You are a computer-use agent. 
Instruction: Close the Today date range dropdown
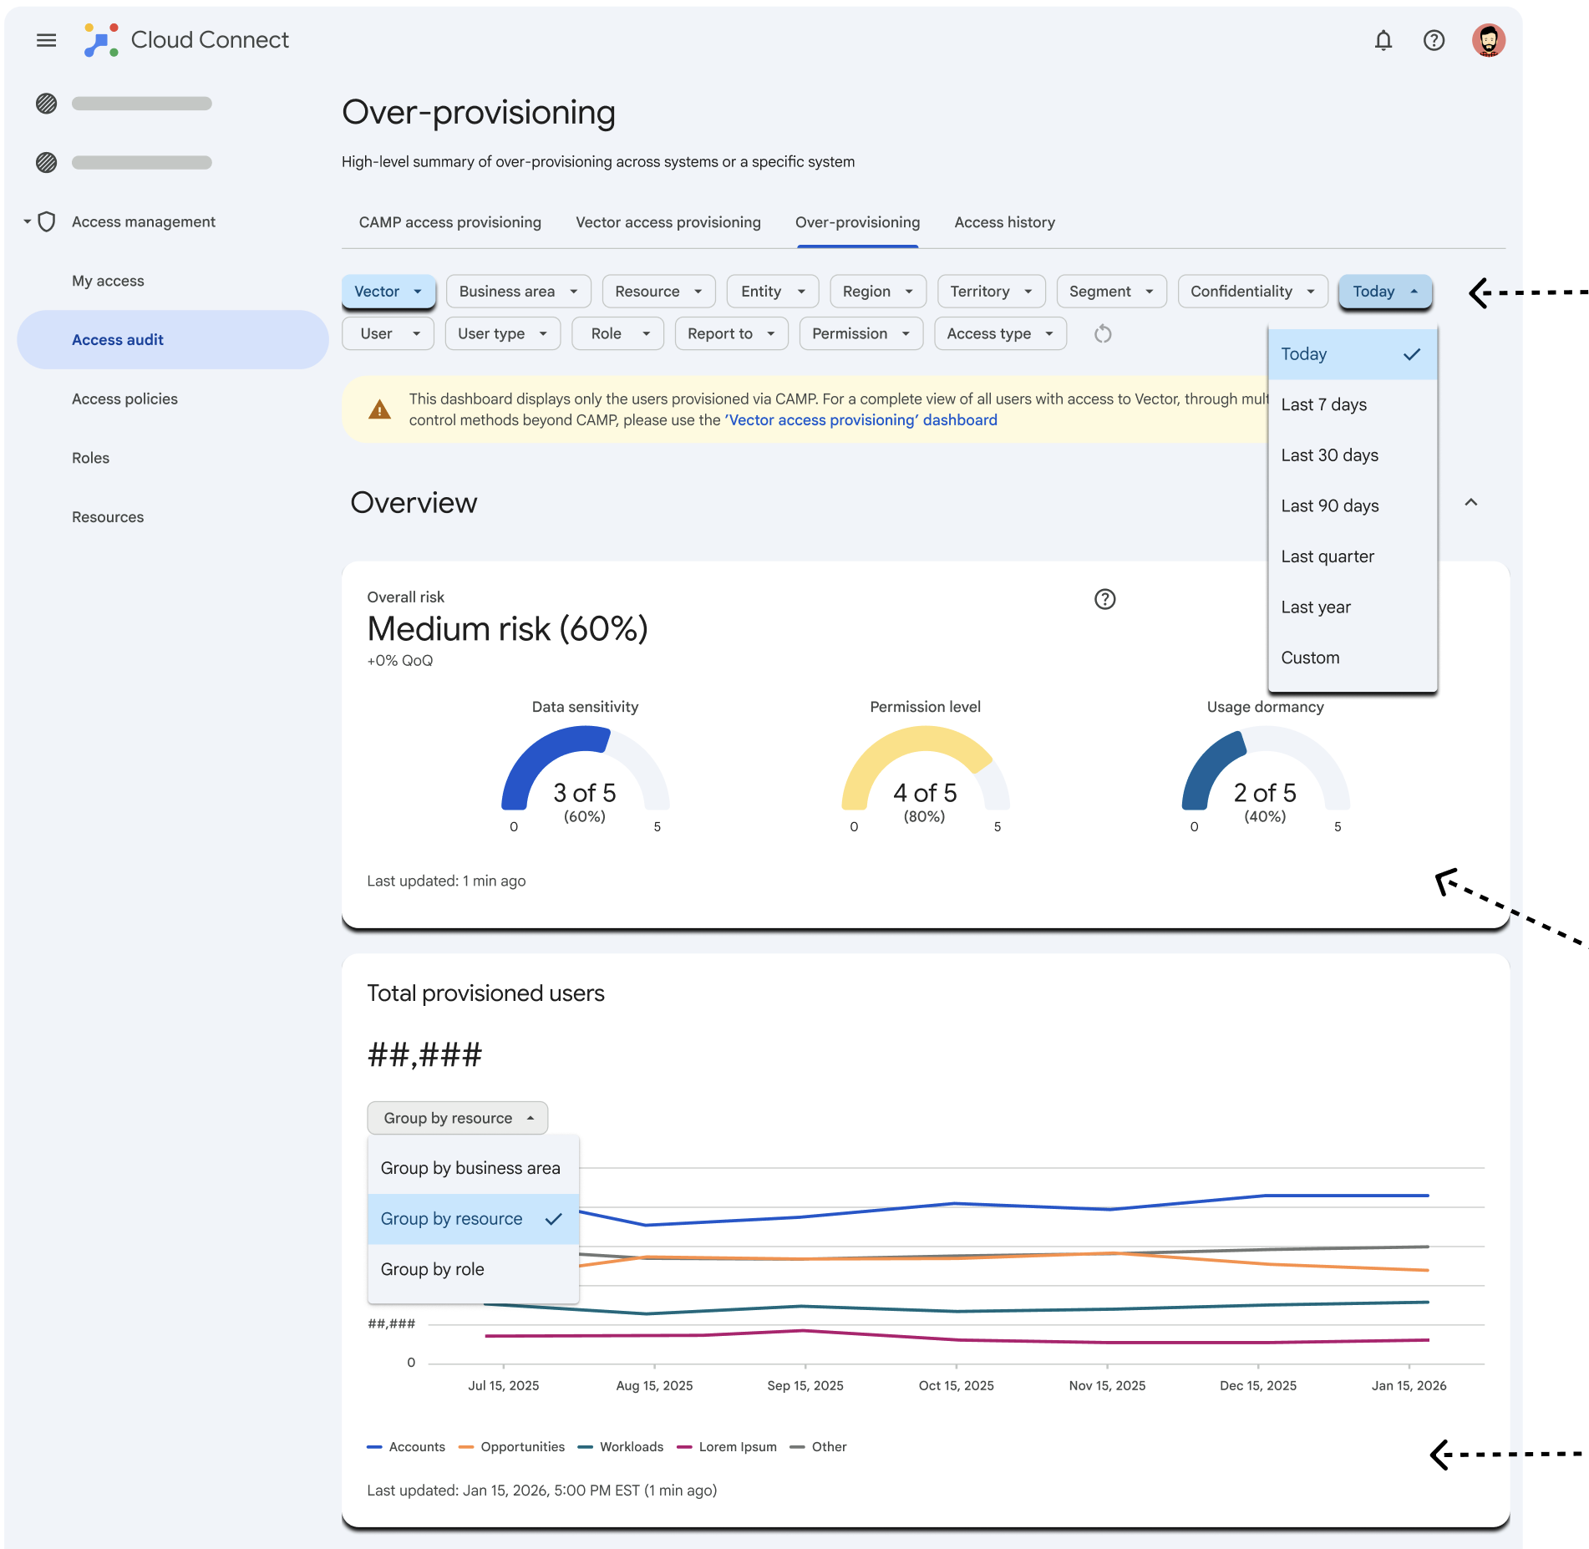coord(1385,292)
